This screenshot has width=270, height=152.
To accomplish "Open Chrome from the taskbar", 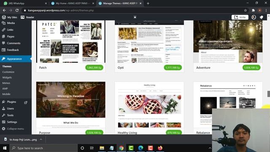I will [x=121, y=148].
